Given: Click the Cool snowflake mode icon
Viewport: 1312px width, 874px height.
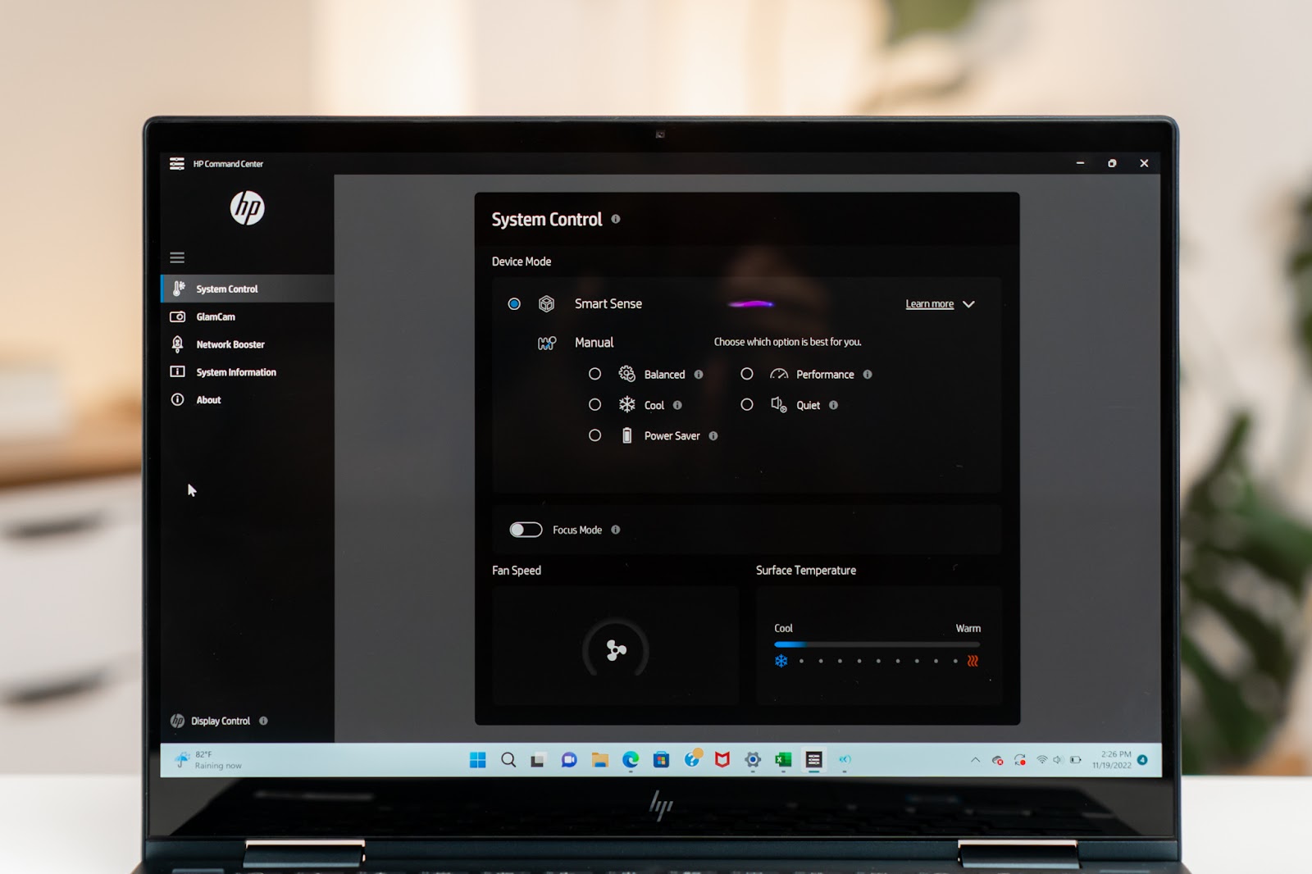Looking at the screenshot, I should 626,404.
